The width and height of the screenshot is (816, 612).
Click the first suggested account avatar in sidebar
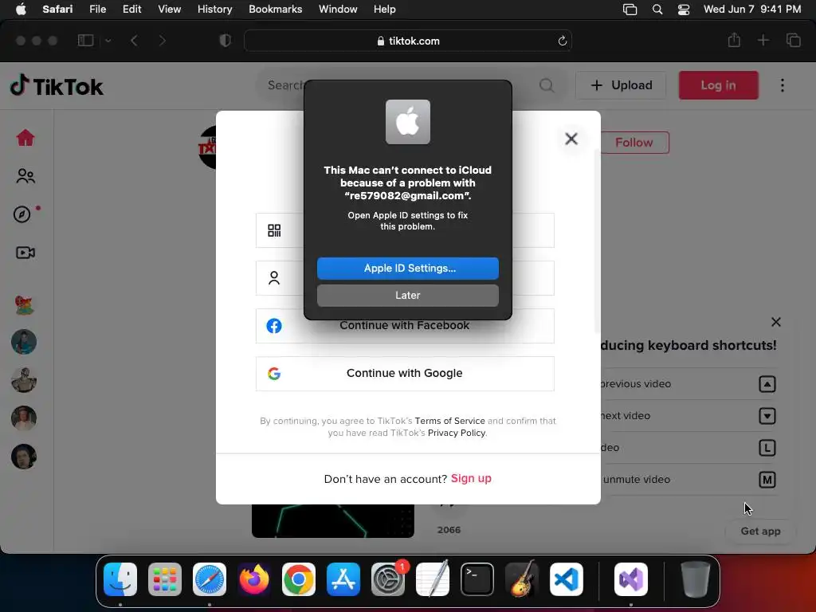(24, 304)
